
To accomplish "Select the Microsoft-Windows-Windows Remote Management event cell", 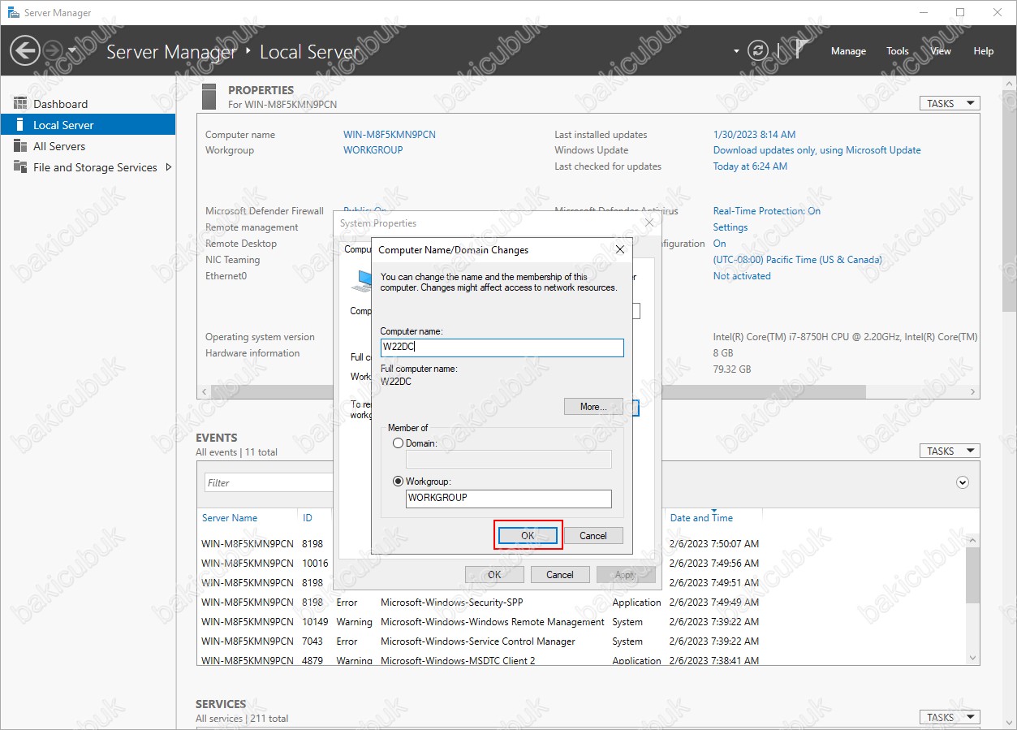I will click(x=493, y=622).
